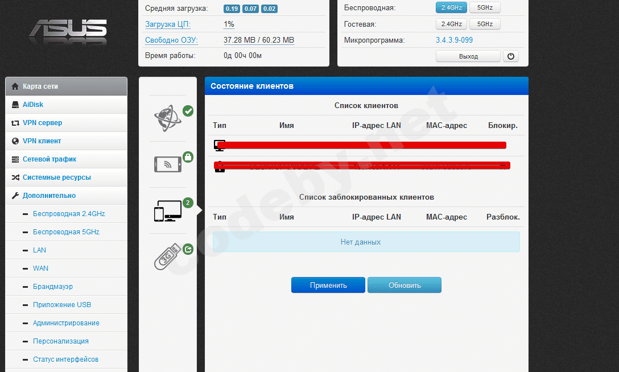Open Сетевой трафик menu item
Screen dimensions: 619x372
(x=49, y=159)
